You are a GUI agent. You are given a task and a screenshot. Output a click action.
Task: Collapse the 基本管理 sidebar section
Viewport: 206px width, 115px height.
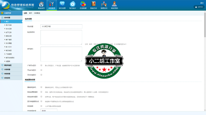tap(11, 18)
